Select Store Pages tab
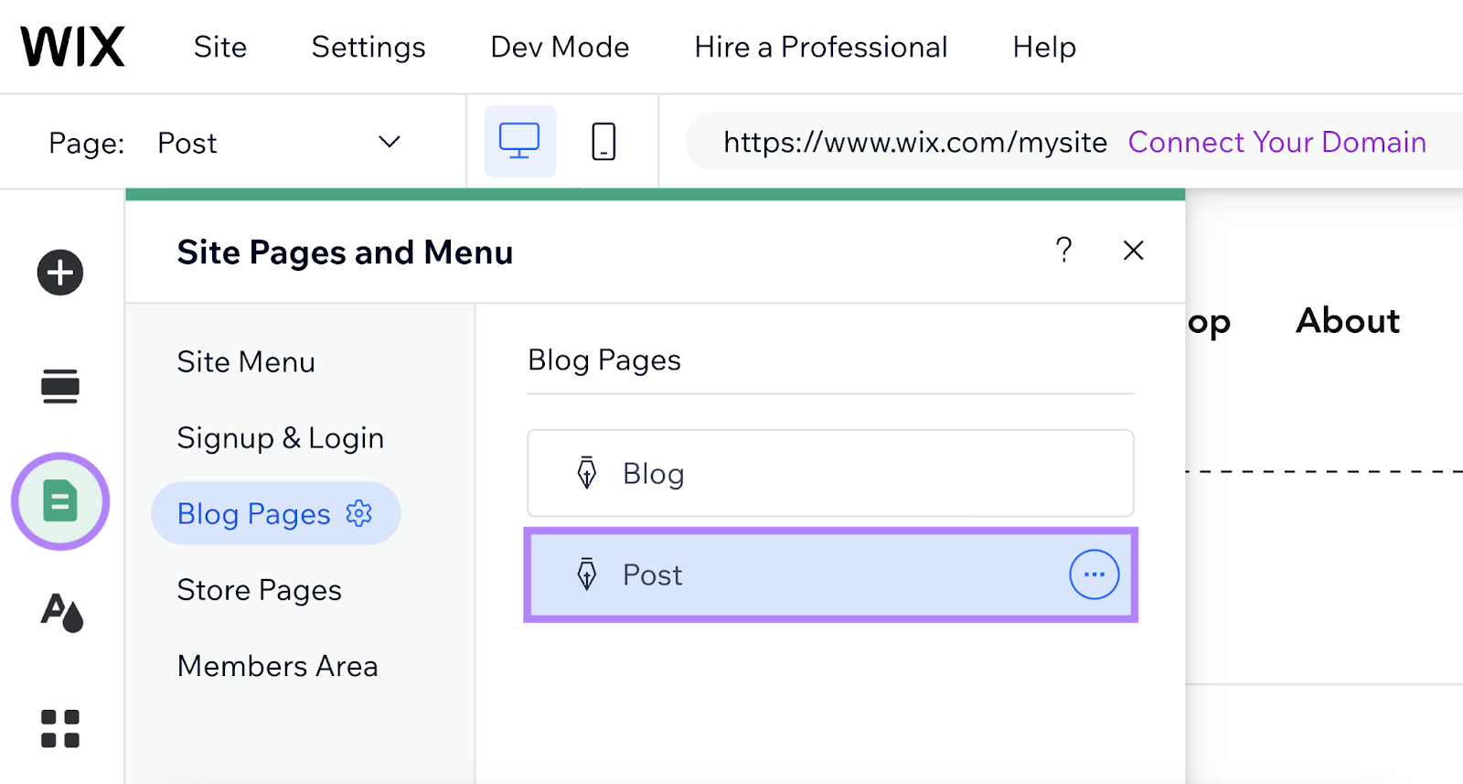This screenshot has height=784, width=1463. click(260, 590)
